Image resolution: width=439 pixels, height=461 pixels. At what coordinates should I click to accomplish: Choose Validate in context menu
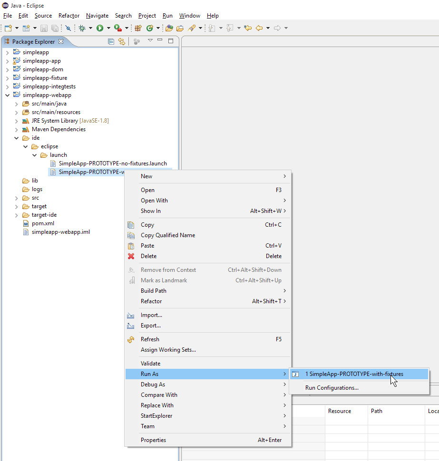coord(208,364)
